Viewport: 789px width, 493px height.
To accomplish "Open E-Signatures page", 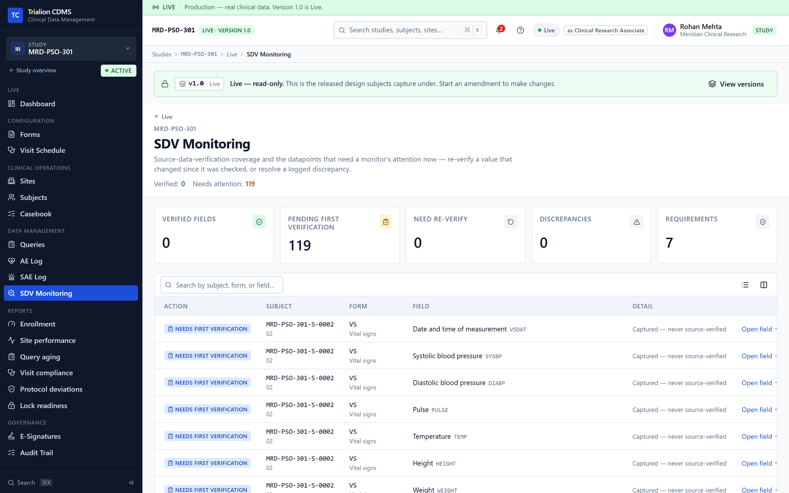I will 71,436.
